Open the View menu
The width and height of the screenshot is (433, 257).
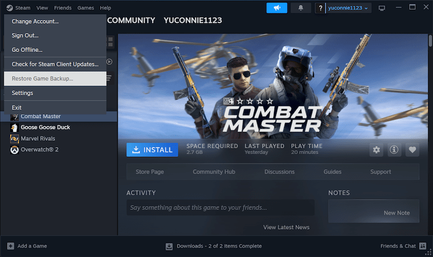coord(42,8)
